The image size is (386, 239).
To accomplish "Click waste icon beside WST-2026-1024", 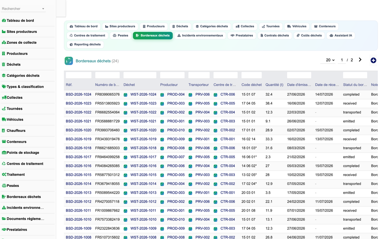I will click(x=125, y=95).
